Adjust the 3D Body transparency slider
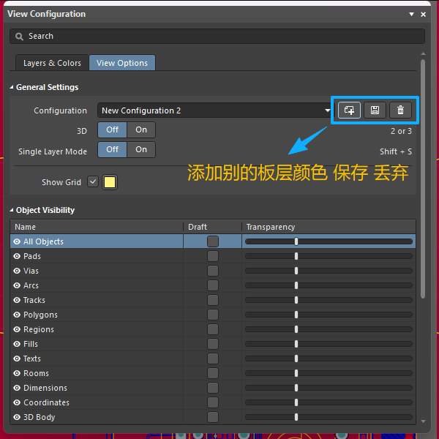The height and width of the screenshot is (439, 439). 329,417
